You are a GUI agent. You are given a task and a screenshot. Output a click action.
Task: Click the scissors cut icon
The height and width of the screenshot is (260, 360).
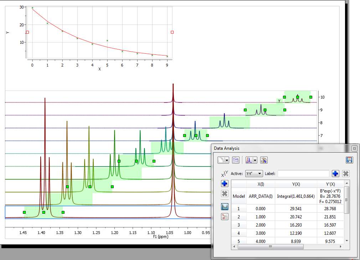pos(224,217)
